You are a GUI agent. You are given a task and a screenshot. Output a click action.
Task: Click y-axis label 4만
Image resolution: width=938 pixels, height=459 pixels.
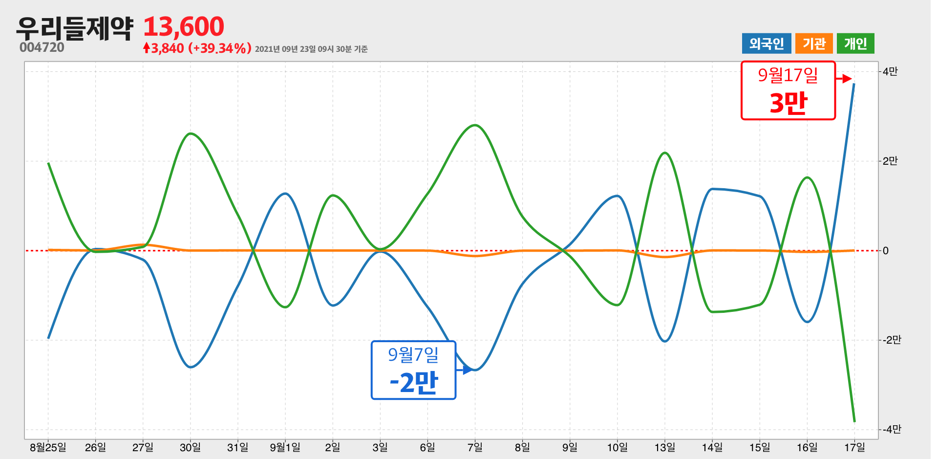coord(890,72)
